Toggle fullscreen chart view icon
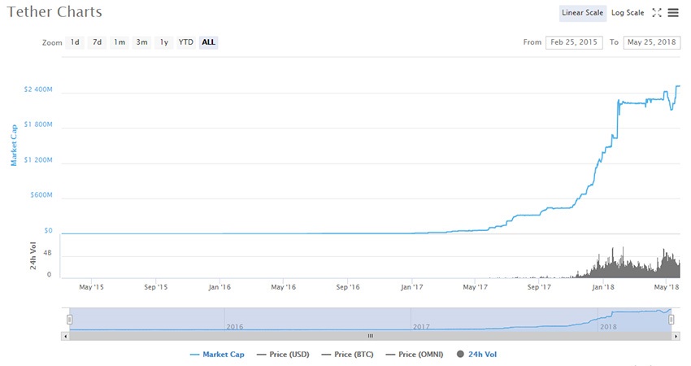Image resolution: width=691 pixels, height=366 pixels. pos(657,13)
